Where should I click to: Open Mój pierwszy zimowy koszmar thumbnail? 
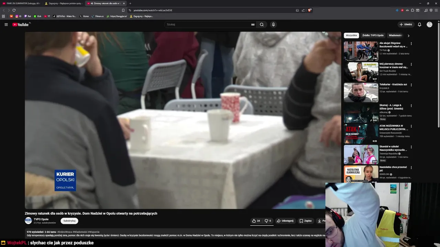point(361,72)
